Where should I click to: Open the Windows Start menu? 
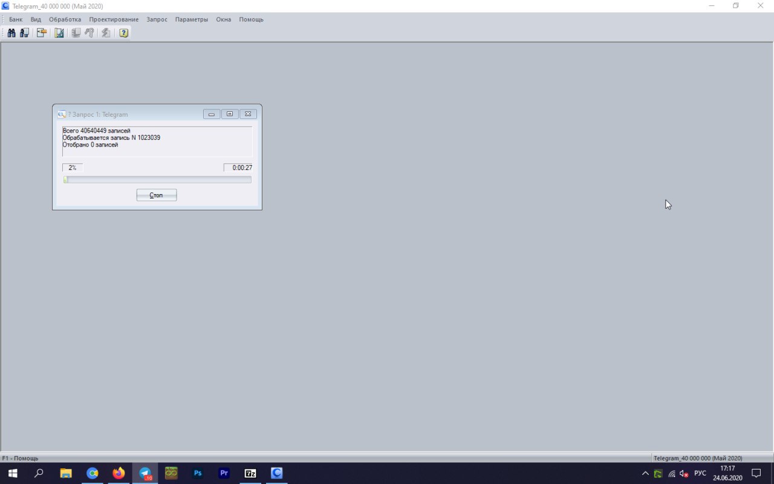[x=13, y=473]
